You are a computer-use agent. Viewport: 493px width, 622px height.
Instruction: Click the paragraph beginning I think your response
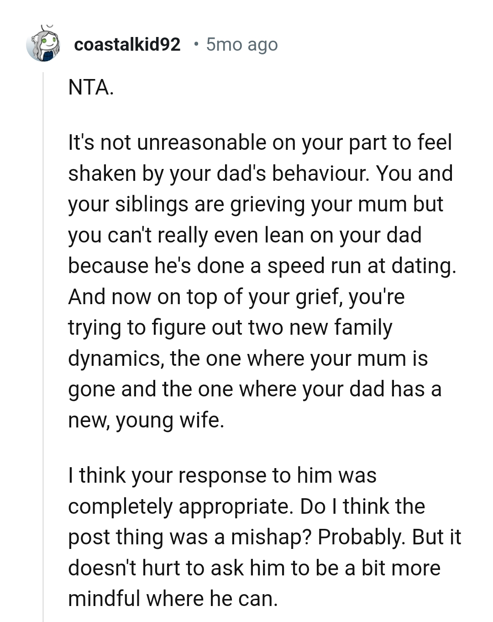click(260, 537)
